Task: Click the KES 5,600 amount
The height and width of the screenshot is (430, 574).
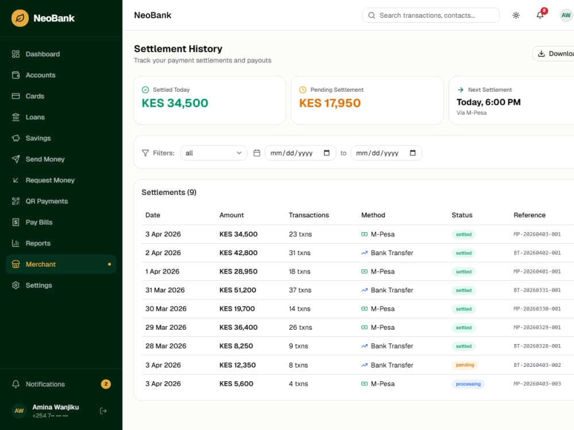Action: click(x=236, y=384)
